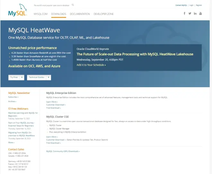Subscribe to MySQL Newsletter
Image resolution: width=212 pixels, height=174 pixels.
click(13, 97)
